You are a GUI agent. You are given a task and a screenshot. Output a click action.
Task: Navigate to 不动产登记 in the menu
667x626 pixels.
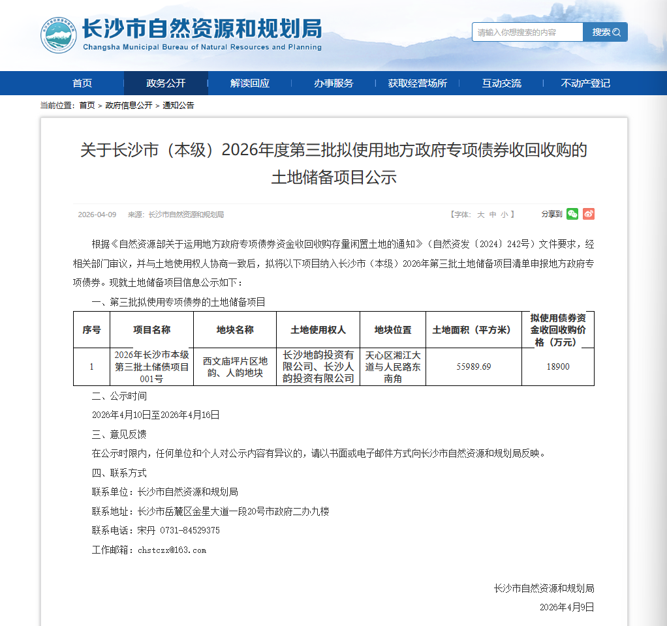point(585,83)
